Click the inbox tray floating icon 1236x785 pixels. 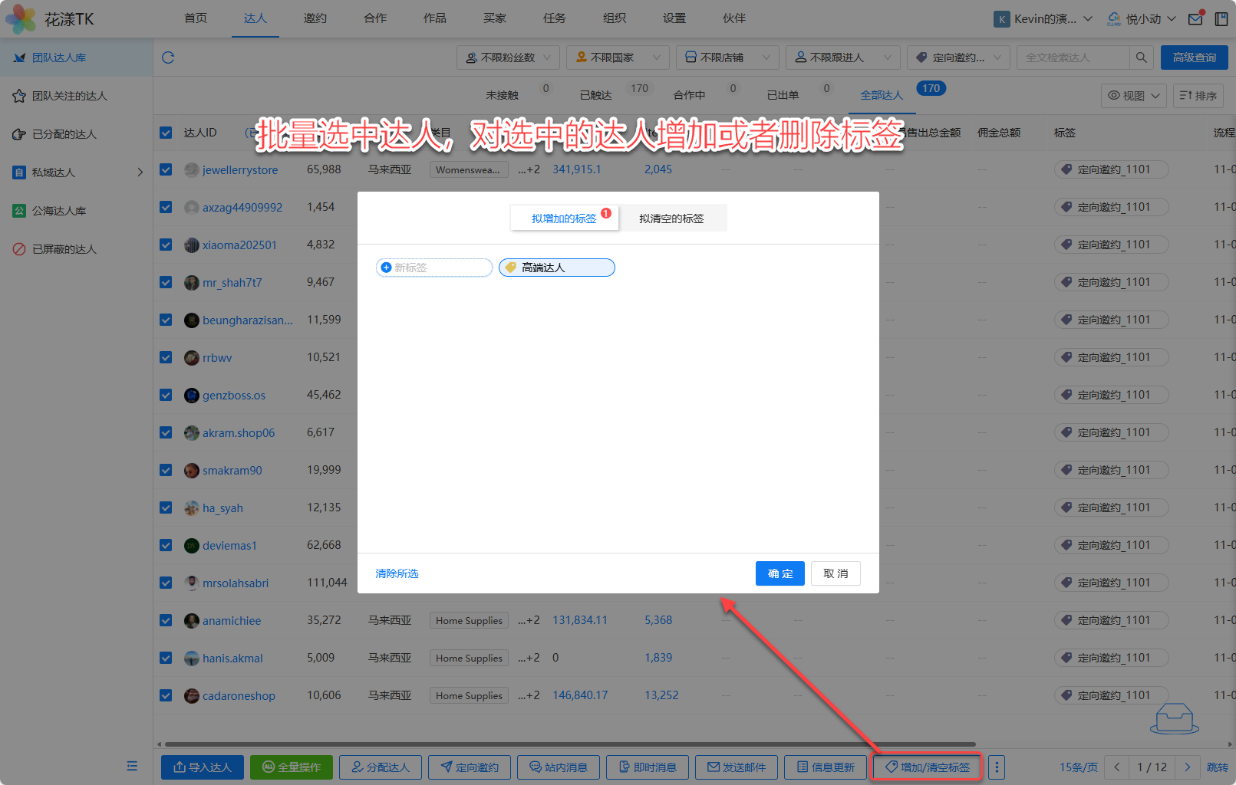(1174, 718)
